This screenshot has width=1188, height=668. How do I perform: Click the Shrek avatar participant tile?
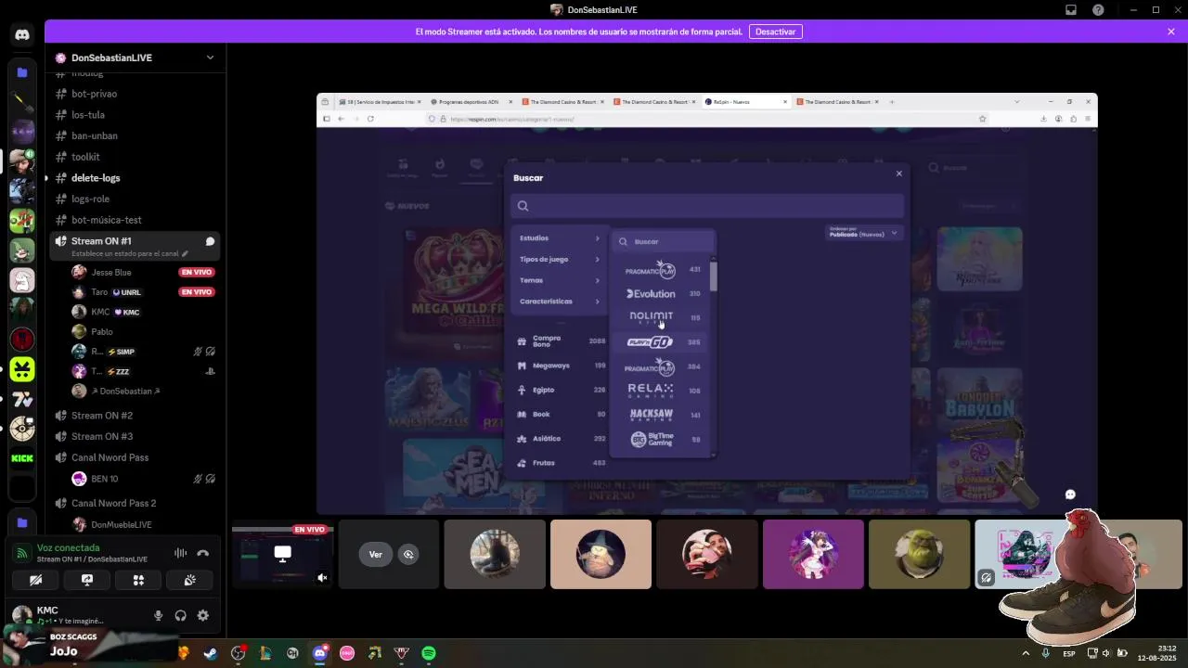919,554
